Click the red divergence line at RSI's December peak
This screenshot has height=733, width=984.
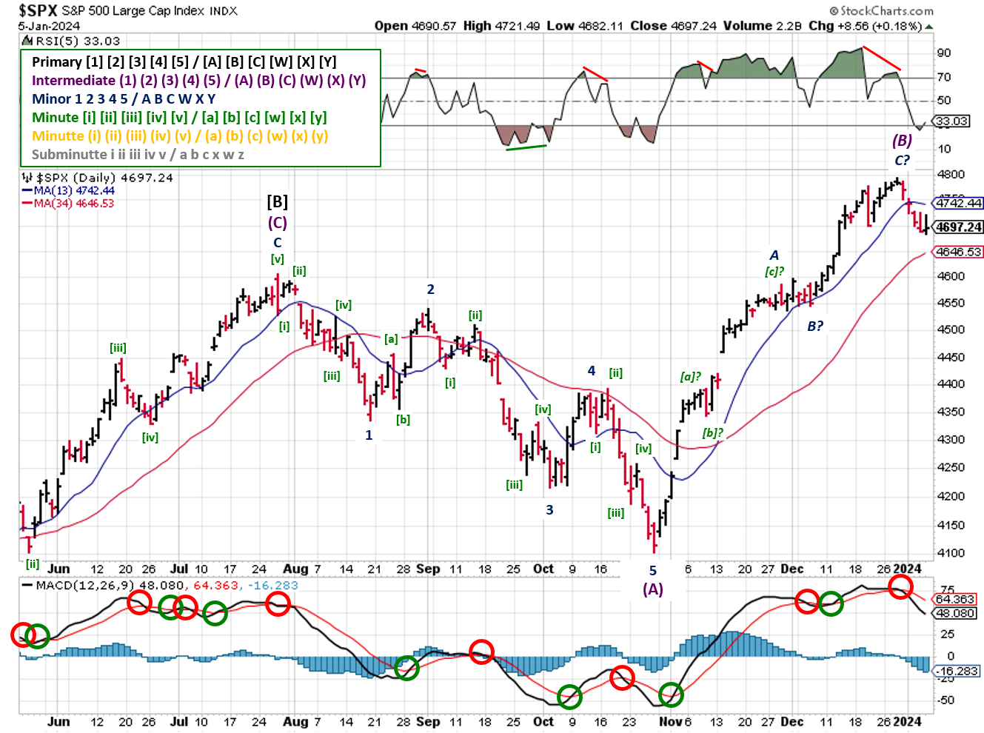882,58
